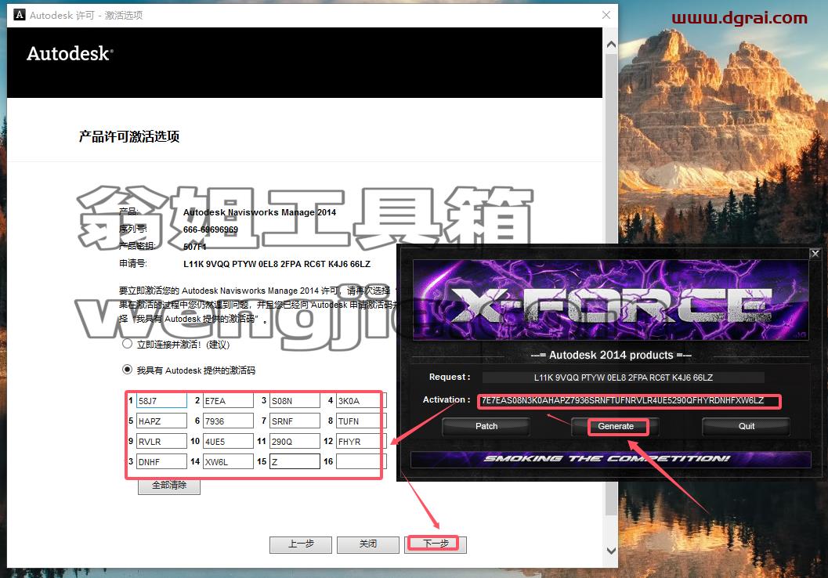The image size is (828, 578).
Task: Click the Patch button in X-Force
Action: [486, 426]
